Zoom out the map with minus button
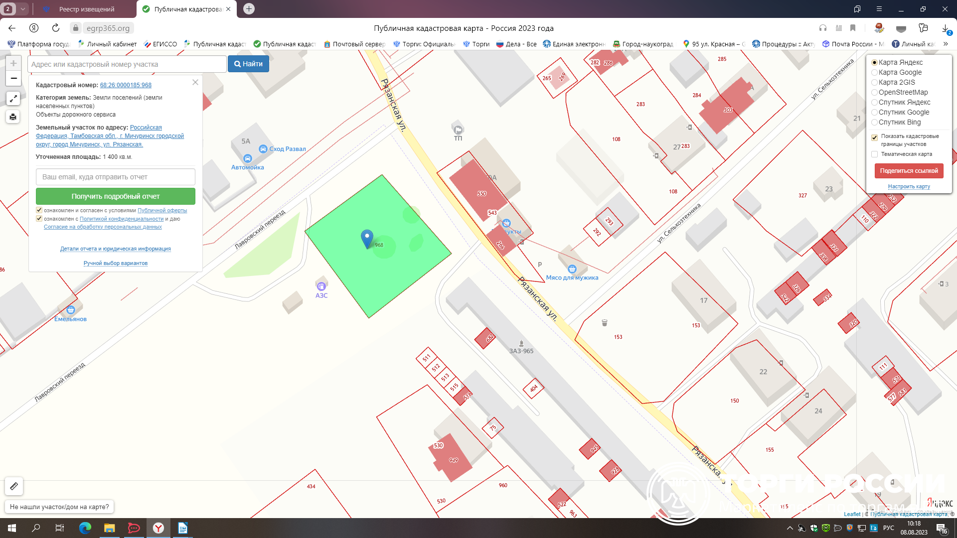 coord(13,78)
